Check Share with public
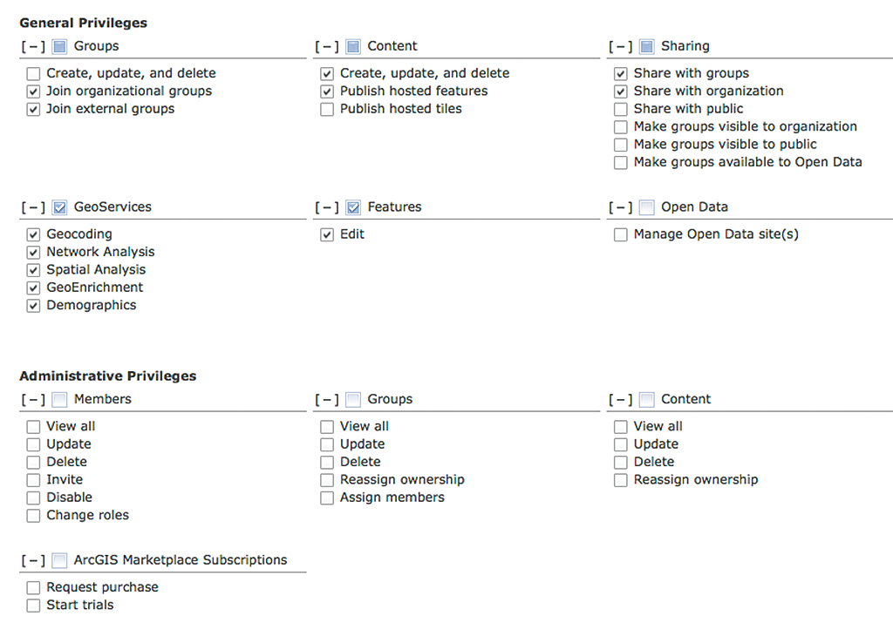Screen dimensions: 893x623 coord(621,110)
